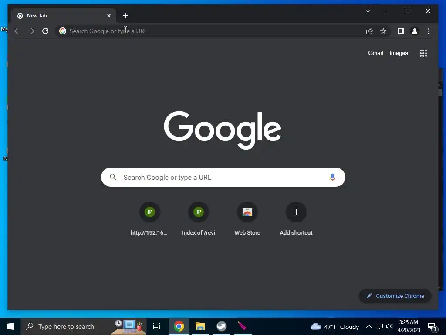Screen dimensions: 446x335
Task: Click the browser back arrow
Action: coord(17,31)
